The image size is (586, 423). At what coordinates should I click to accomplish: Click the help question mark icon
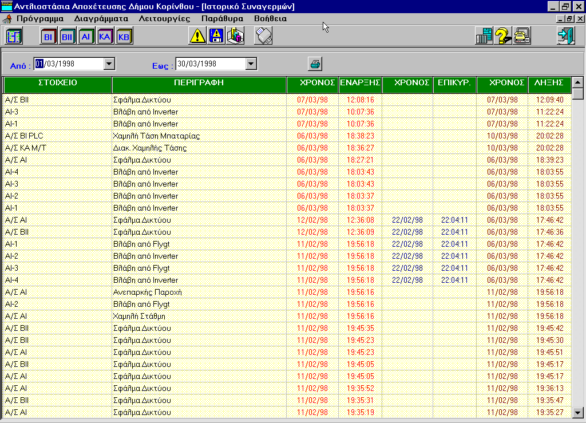pos(503,36)
